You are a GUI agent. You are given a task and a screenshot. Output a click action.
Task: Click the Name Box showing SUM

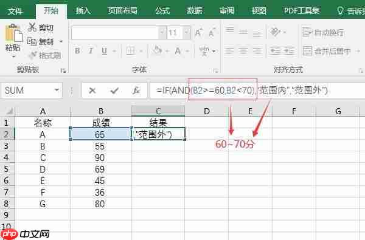pyautogui.click(x=28, y=91)
